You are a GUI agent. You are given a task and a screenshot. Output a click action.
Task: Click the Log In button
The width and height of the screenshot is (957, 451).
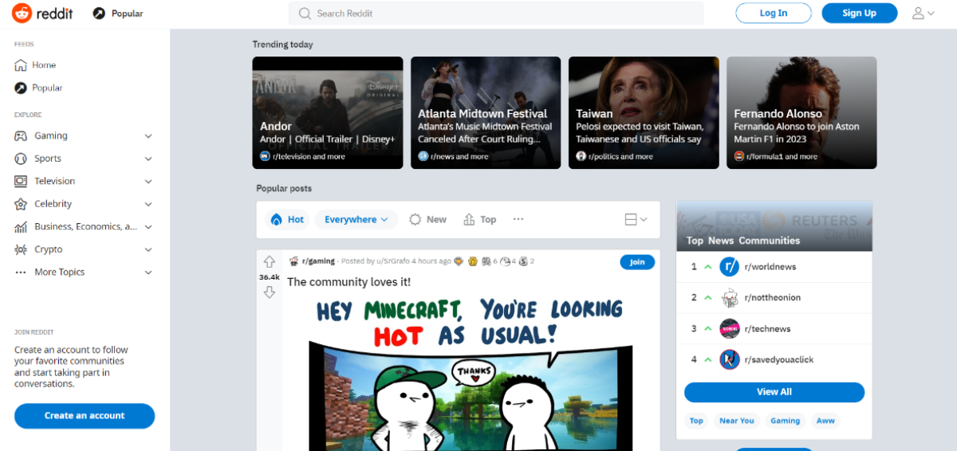click(x=774, y=13)
